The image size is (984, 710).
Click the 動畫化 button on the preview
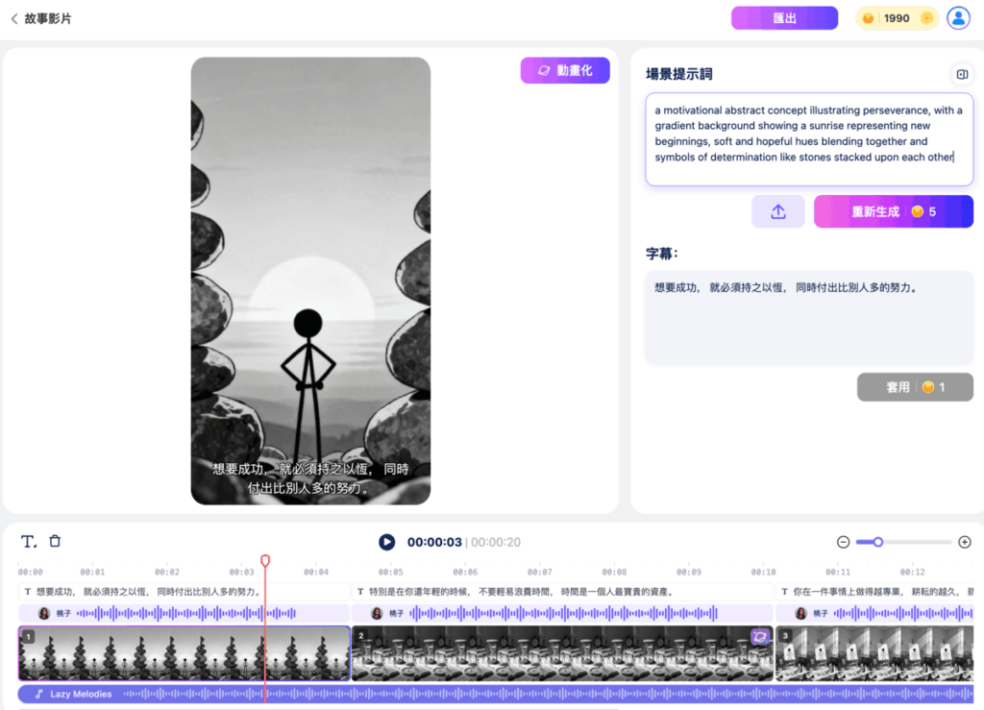point(565,70)
